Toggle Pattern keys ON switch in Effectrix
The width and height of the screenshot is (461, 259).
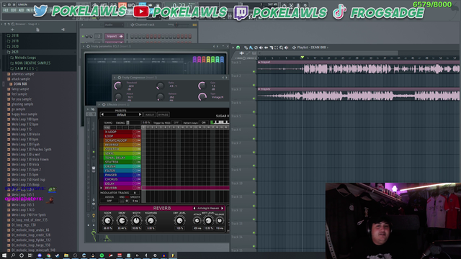[x=203, y=123]
